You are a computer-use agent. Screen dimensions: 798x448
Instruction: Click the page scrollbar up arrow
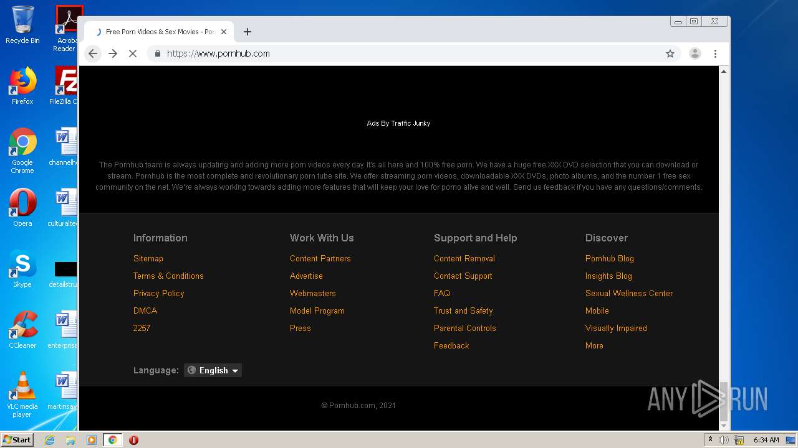pyautogui.click(x=724, y=72)
